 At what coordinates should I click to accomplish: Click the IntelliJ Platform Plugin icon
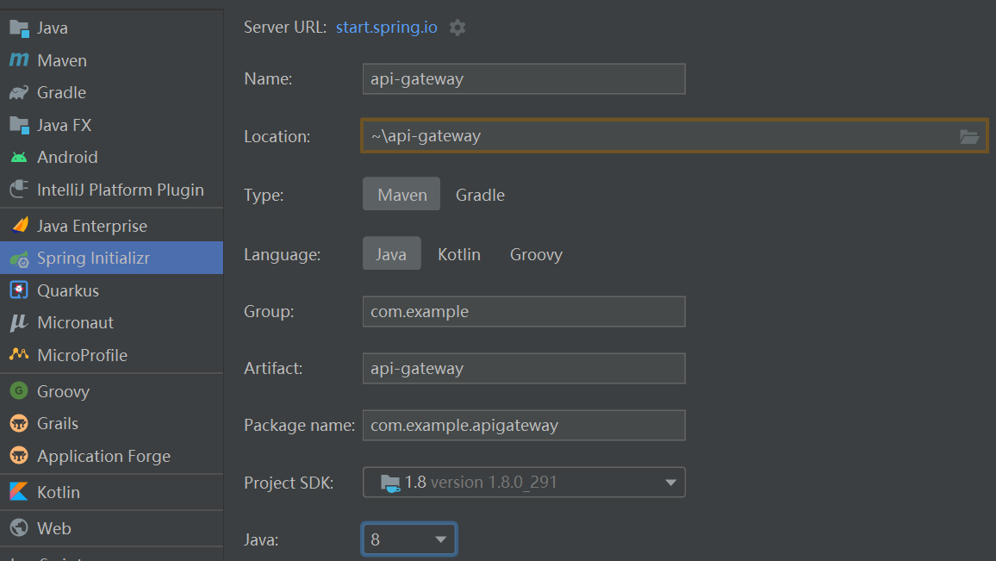19,190
